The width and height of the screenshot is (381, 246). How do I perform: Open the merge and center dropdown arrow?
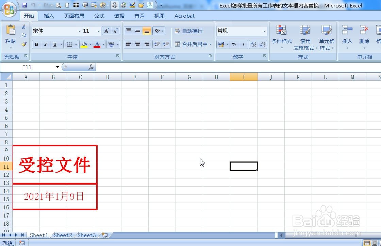[211, 44]
